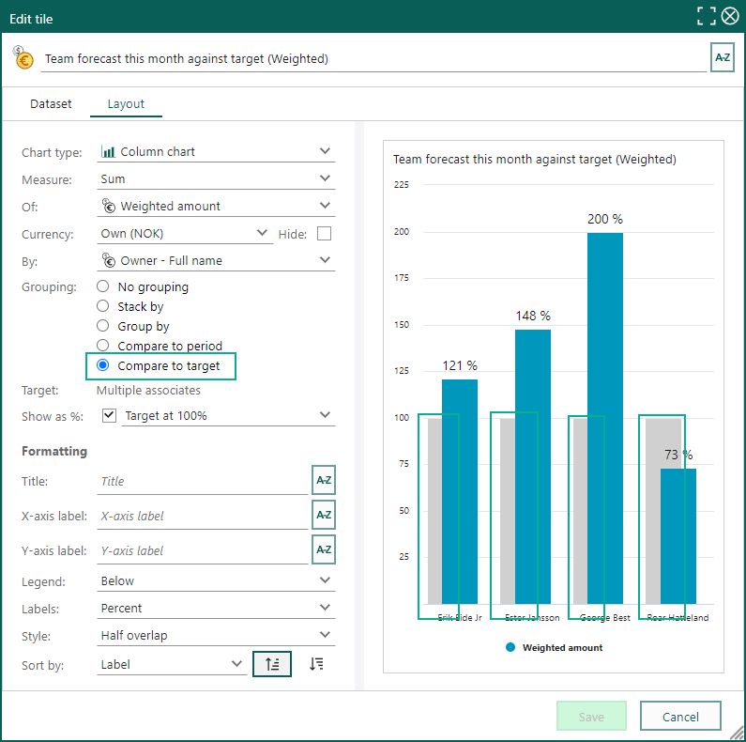Open the Sort by dropdown set to Label
Screen dimensions: 746x742
click(x=172, y=664)
